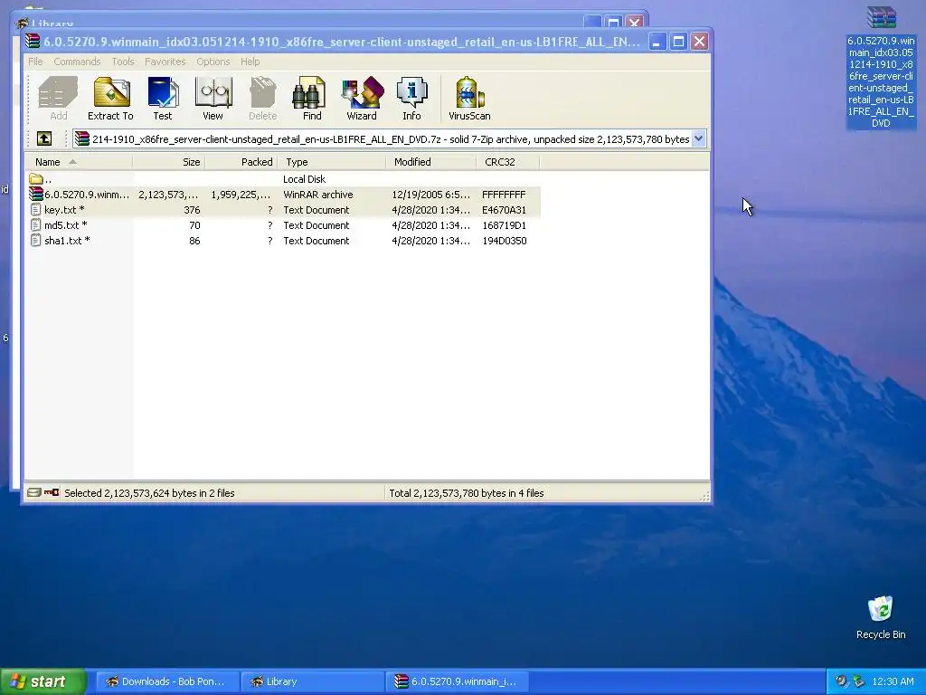This screenshot has width=926, height=695.
Task: Click the Add toolbar icon
Action: tap(58, 99)
